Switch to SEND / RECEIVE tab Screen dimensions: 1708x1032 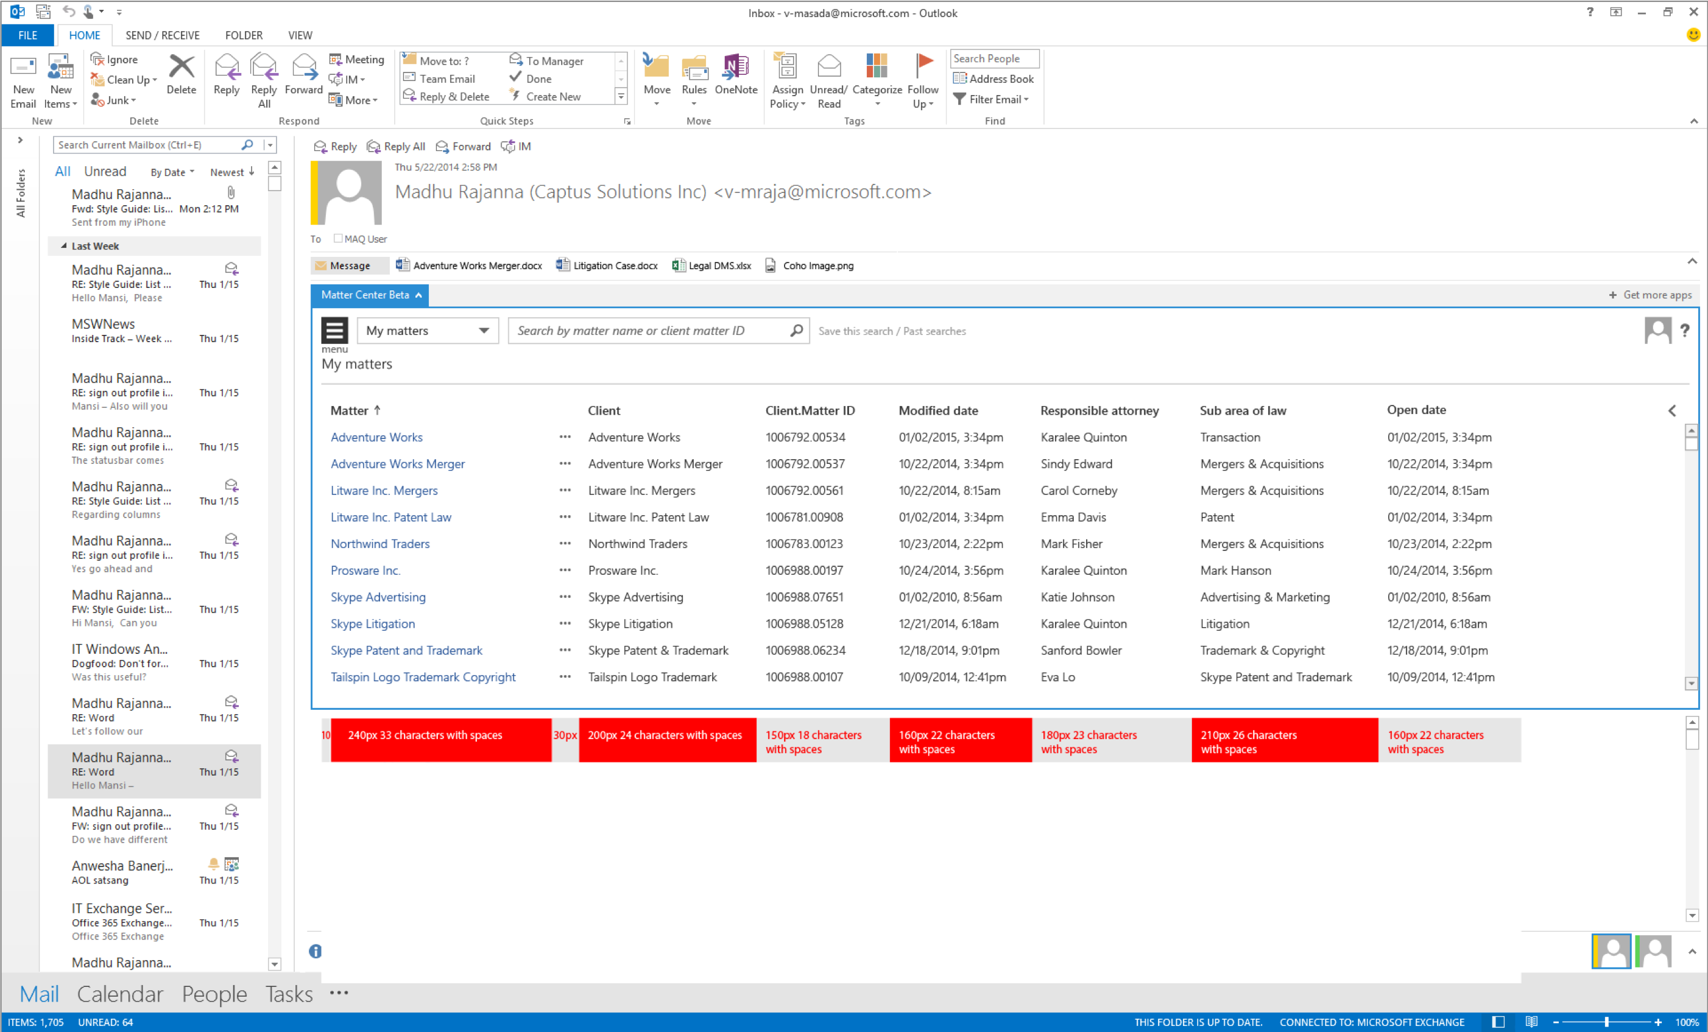pos(162,35)
